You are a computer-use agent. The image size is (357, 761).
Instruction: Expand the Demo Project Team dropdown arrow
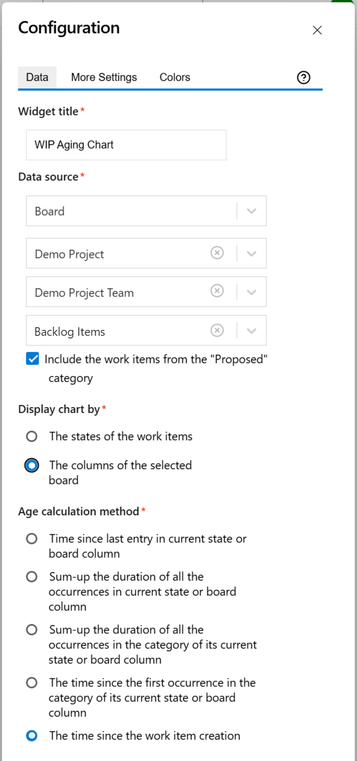pos(252,292)
